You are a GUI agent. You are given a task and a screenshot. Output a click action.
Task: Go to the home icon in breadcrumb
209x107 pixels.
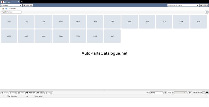pyautogui.click(x=3, y=8)
